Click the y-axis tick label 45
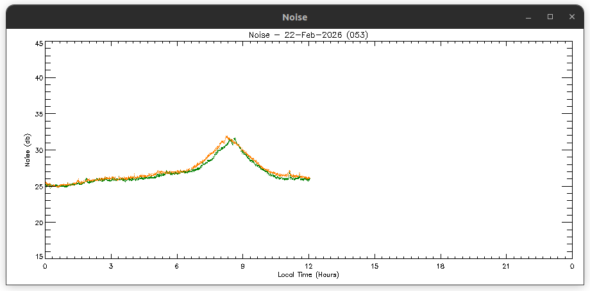Viewport: 590px width, 291px height. click(38, 44)
